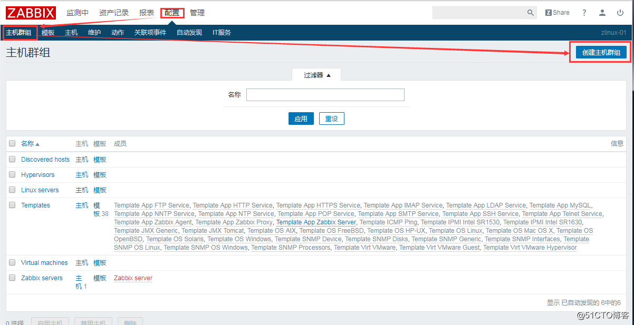
Task: Click the zlinux-01 server name text
Action: [613, 33]
